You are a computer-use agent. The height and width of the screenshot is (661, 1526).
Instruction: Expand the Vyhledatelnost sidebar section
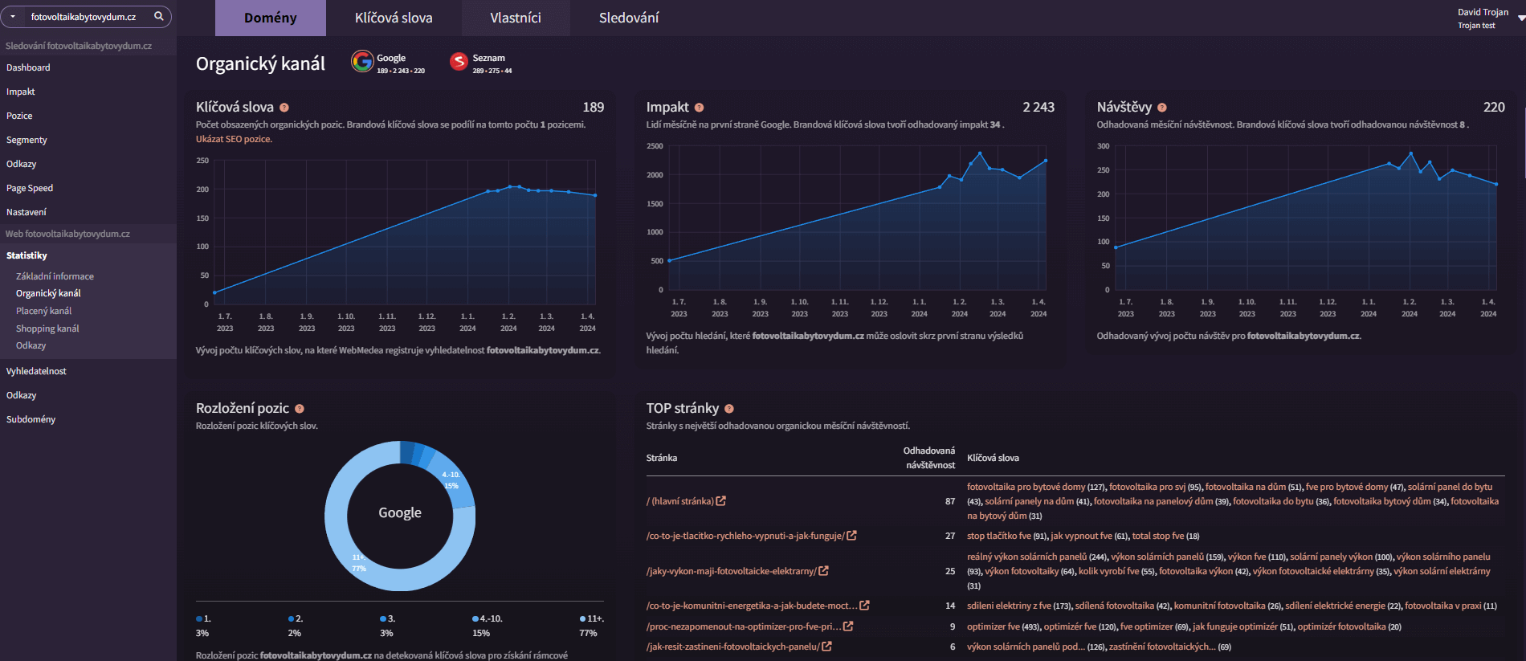[36, 371]
